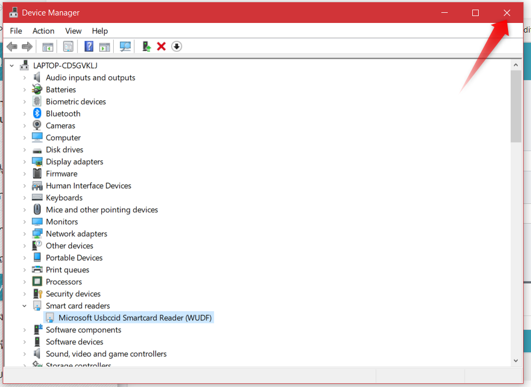The width and height of the screenshot is (531, 387).
Task: Maximize the Device Manager window
Action: [475, 12]
